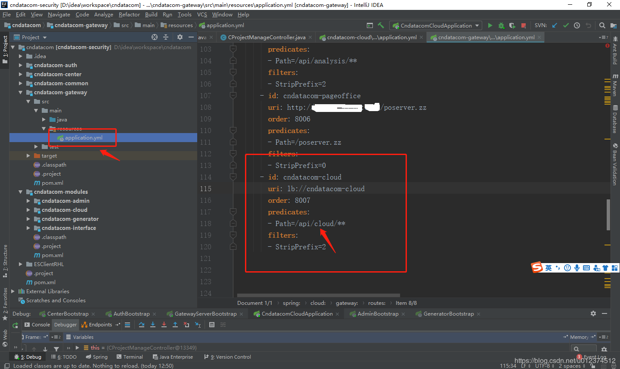The width and height of the screenshot is (620, 369).
Task: Click Force Step Into red arrow
Action: pyautogui.click(x=164, y=325)
